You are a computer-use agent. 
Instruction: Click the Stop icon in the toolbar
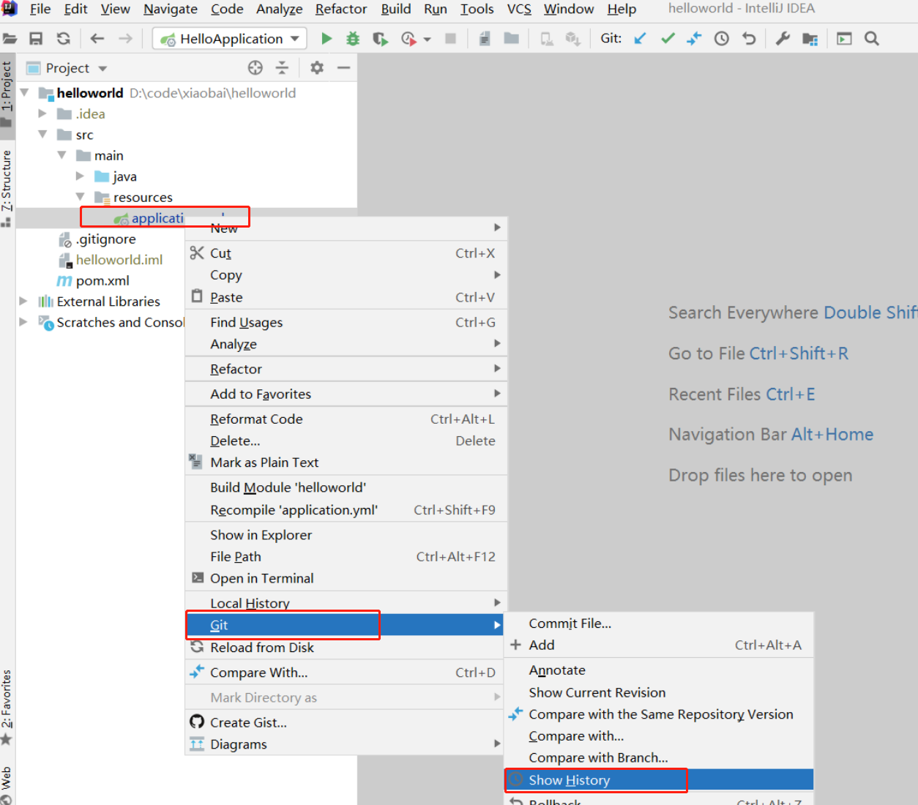tap(451, 39)
